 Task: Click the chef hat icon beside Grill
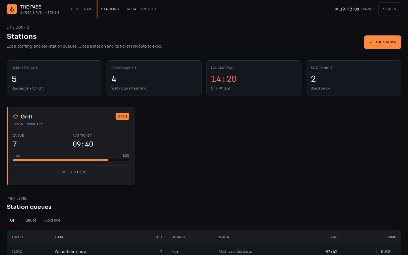(16, 117)
